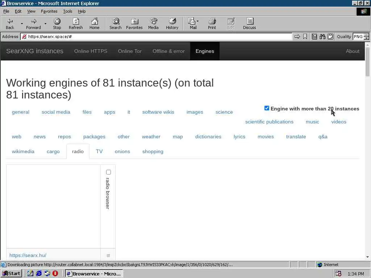Select the Browservice taskbar button
Screen dimensions: 371x278
(x=94, y=274)
